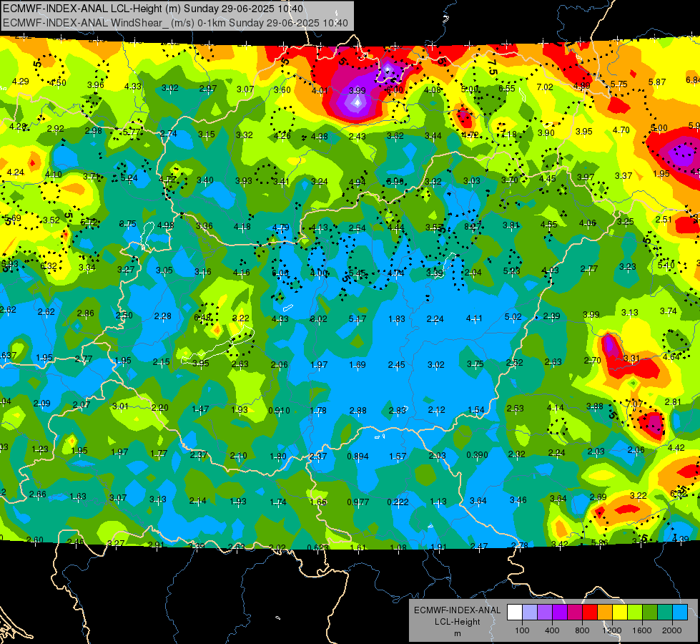This screenshot has width=700, height=644.
Task: Click the lime green legend swatch
Action: click(x=634, y=613)
